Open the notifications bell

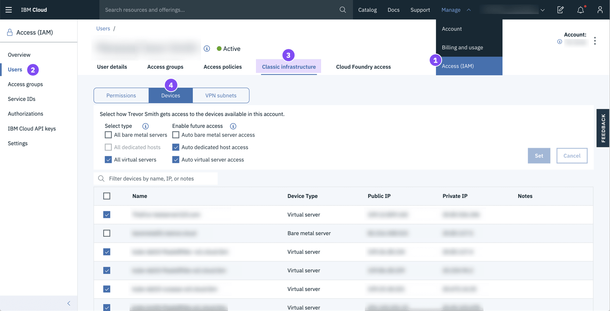coord(581,10)
